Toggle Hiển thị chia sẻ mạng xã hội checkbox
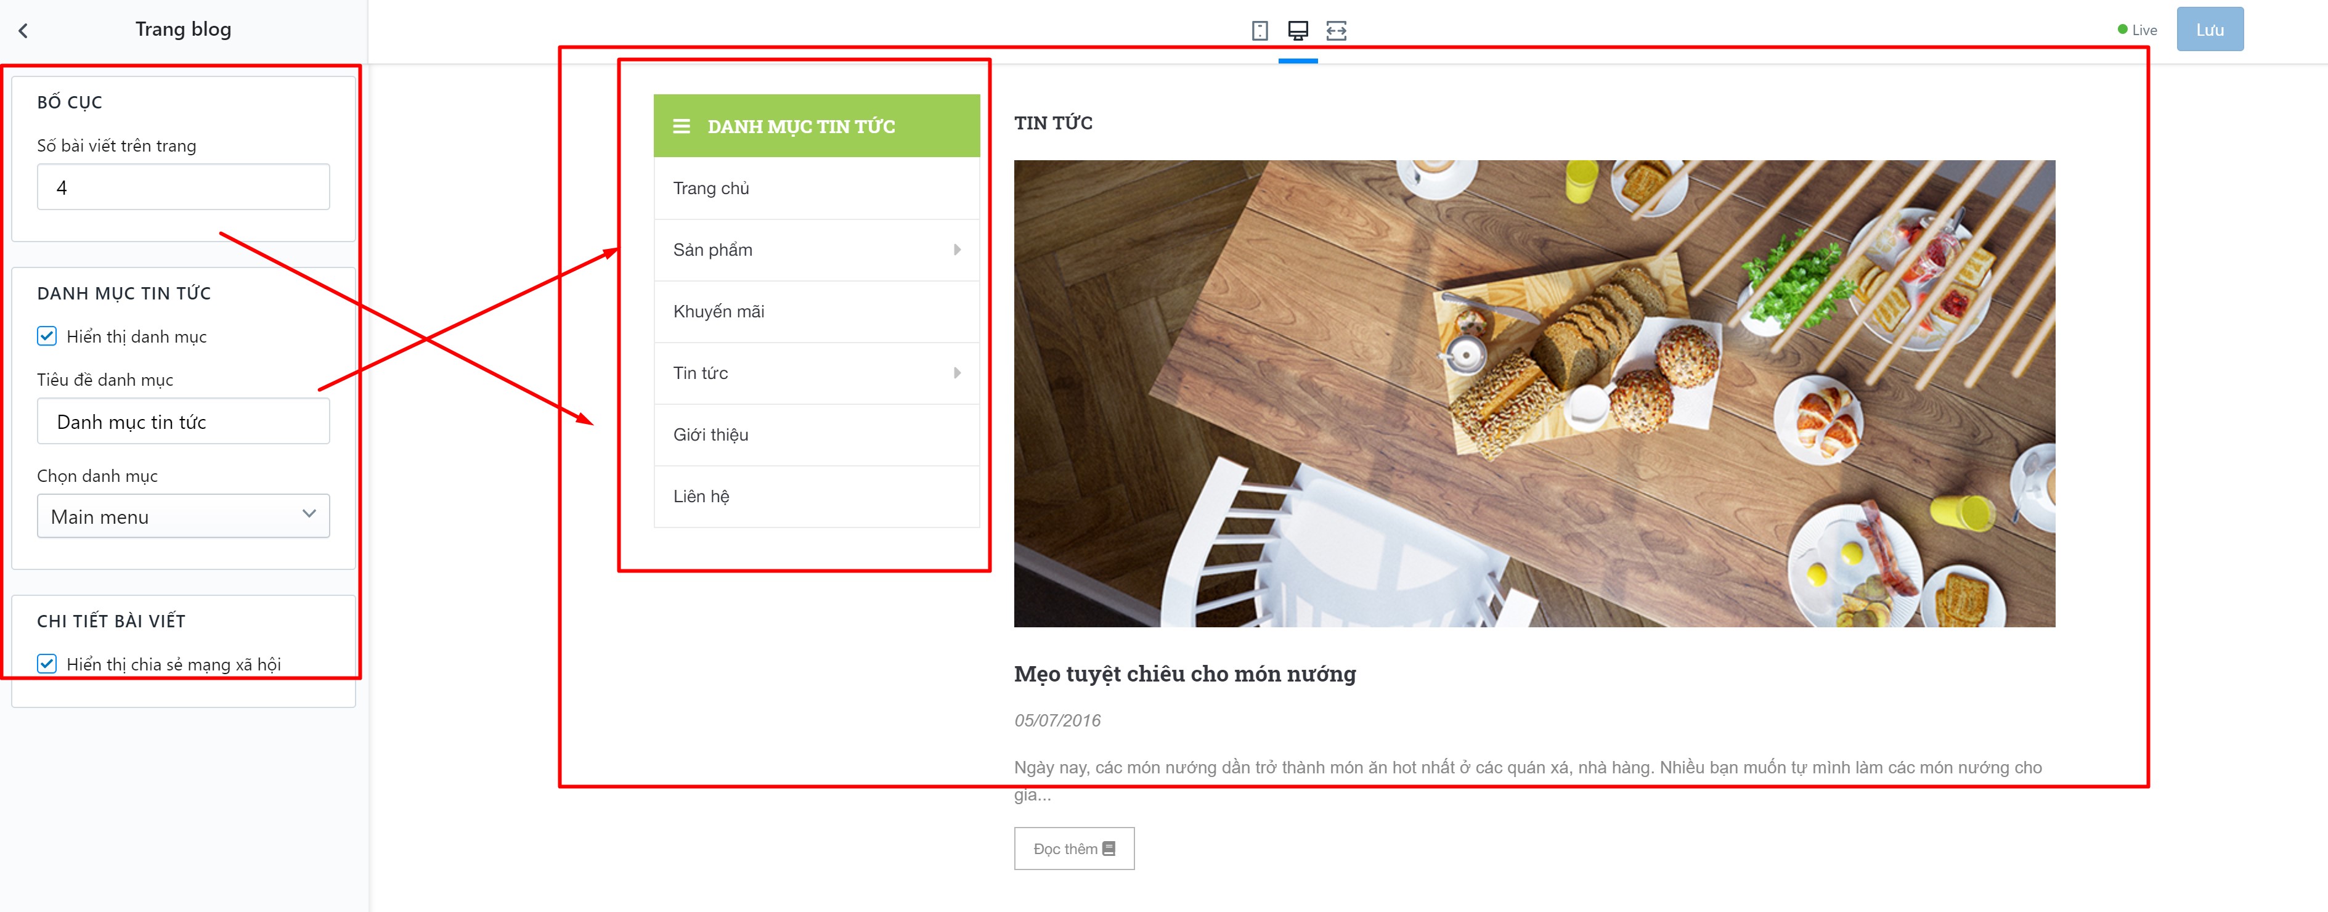2328x912 pixels. tap(47, 664)
